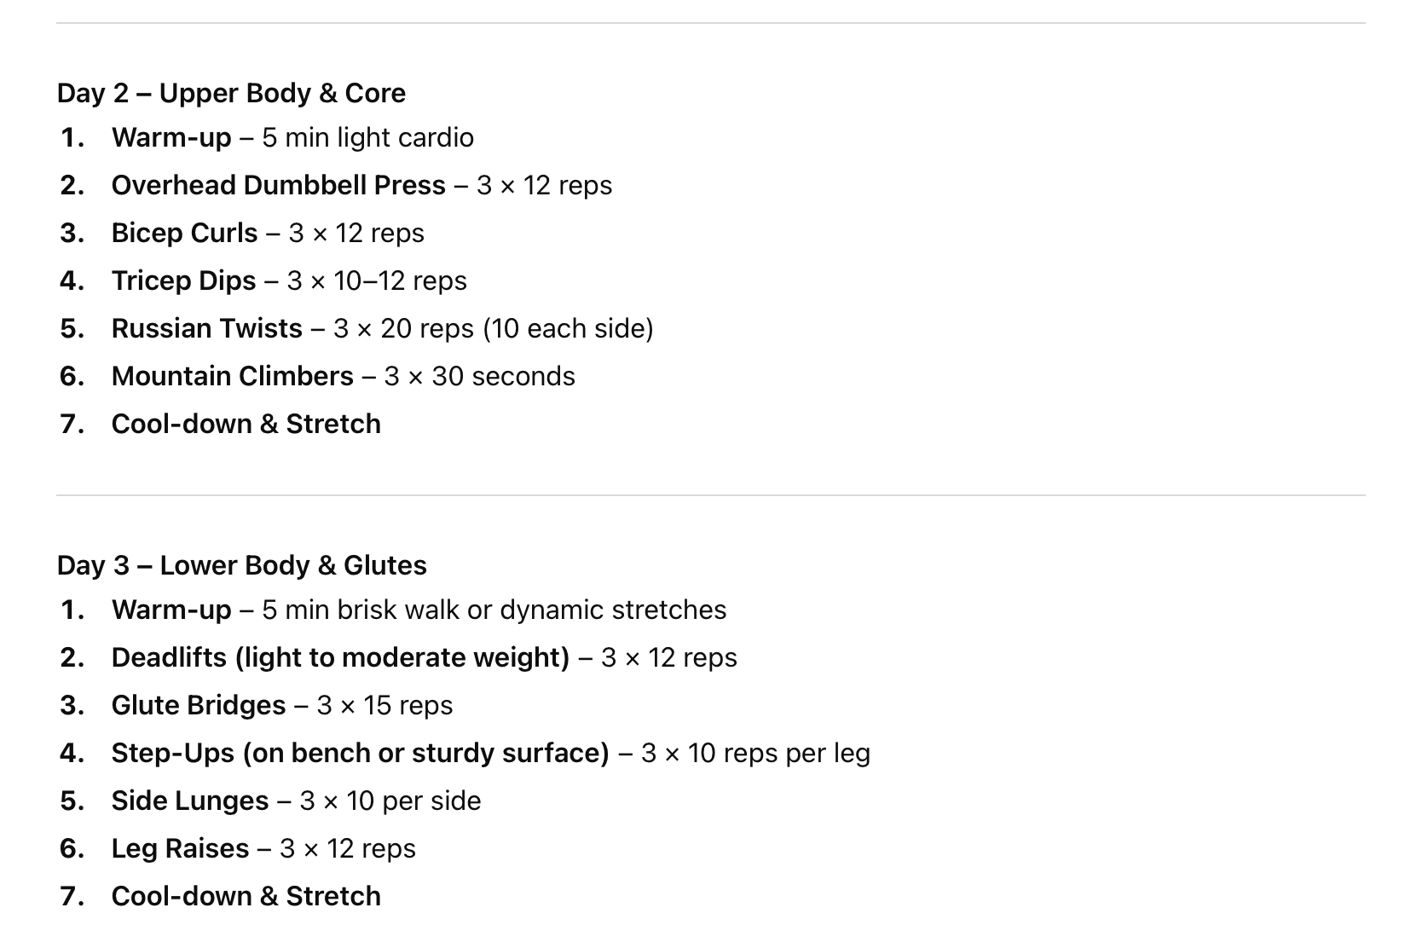Viewport: 1405px width, 948px height.
Task: Click the Leg Raises list item
Action: click(263, 848)
